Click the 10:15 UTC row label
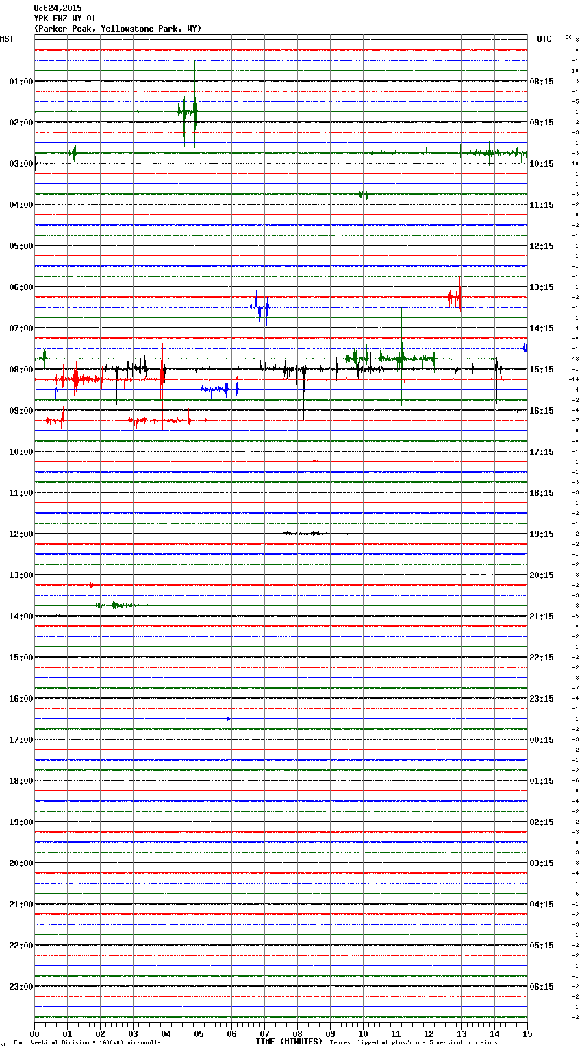This screenshot has width=582, height=1052. tap(542, 164)
